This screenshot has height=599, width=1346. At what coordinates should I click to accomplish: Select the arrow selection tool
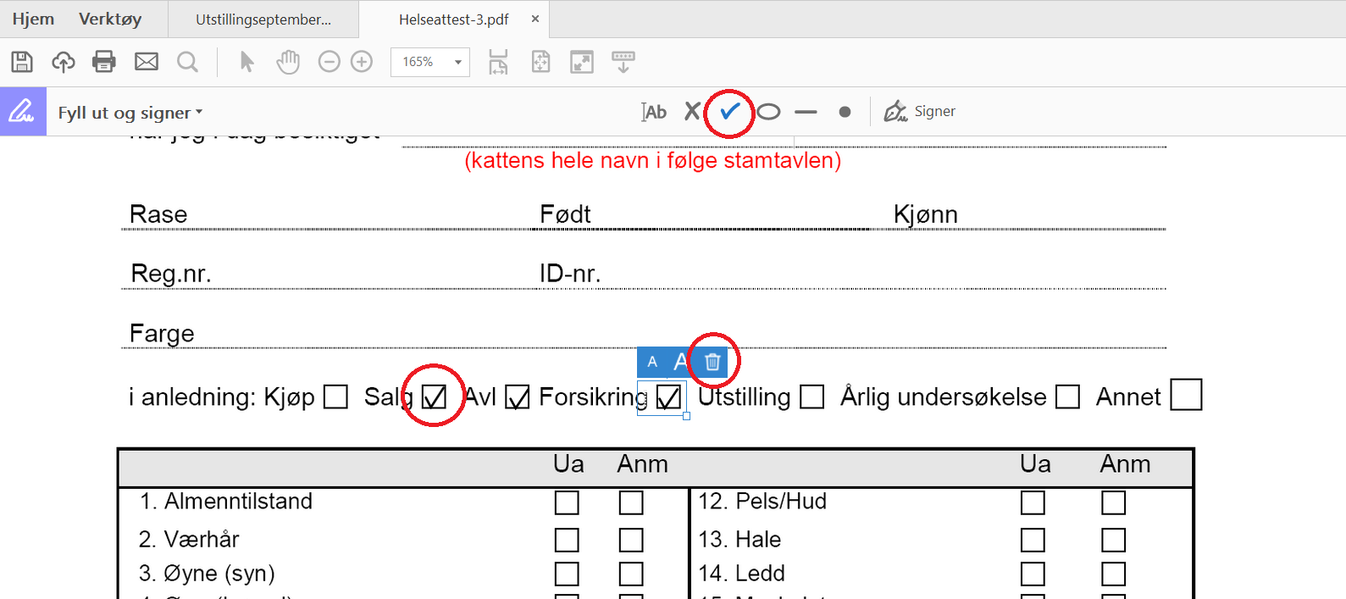pyautogui.click(x=246, y=61)
